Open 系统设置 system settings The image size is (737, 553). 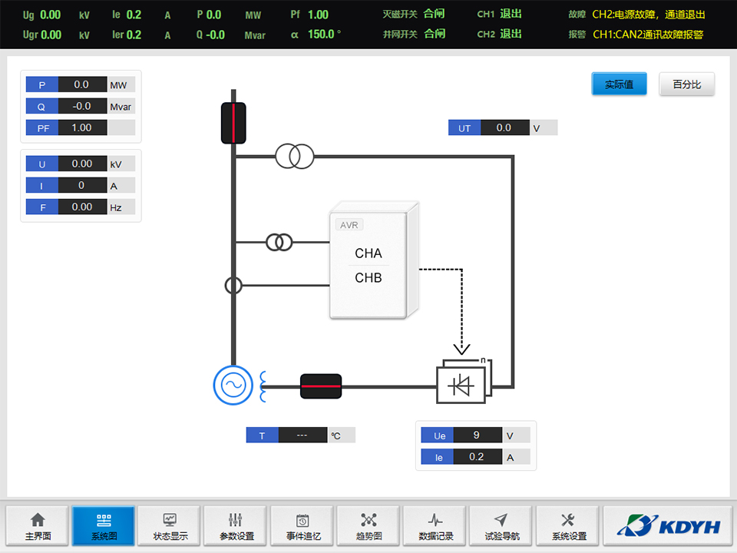(567, 525)
